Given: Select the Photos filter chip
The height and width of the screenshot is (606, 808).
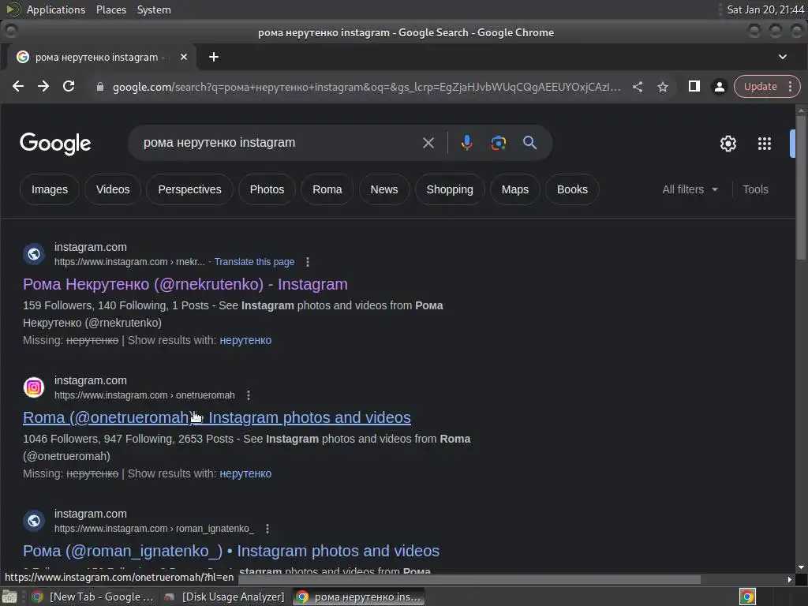Looking at the screenshot, I should click(267, 189).
